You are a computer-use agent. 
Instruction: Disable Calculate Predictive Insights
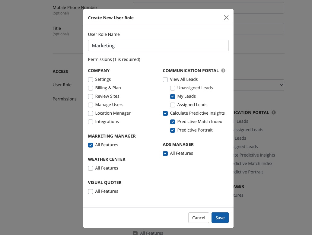[x=165, y=113]
